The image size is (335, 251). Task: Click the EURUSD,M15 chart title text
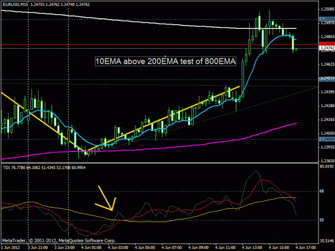46,4
